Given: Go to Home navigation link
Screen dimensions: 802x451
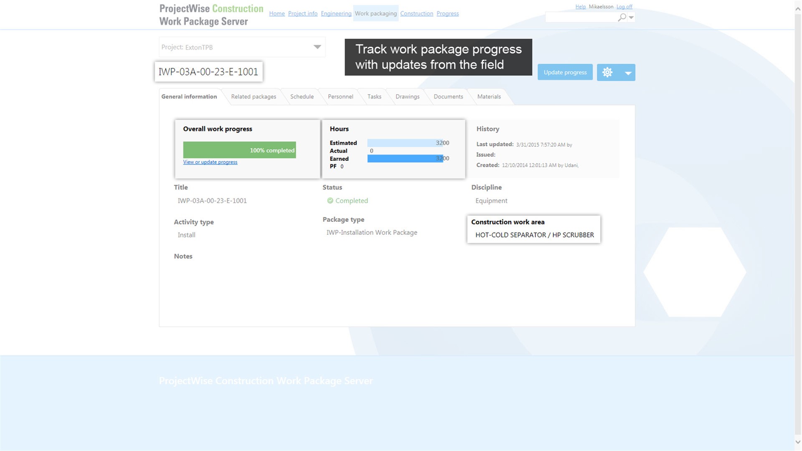Looking at the screenshot, I should coord(277,13).
